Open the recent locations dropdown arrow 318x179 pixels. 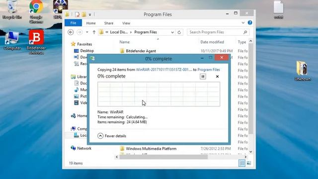click(x=87, y=32)
